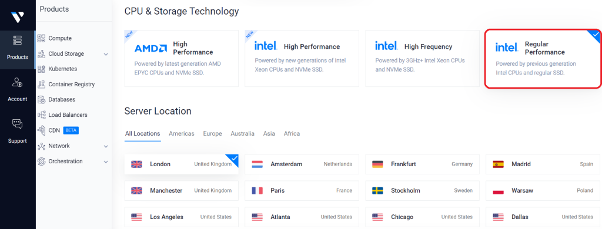The height and width of the screenshot is (229, 602).
Task: Select Intel High Frequency option
Action: pos(422,58)
